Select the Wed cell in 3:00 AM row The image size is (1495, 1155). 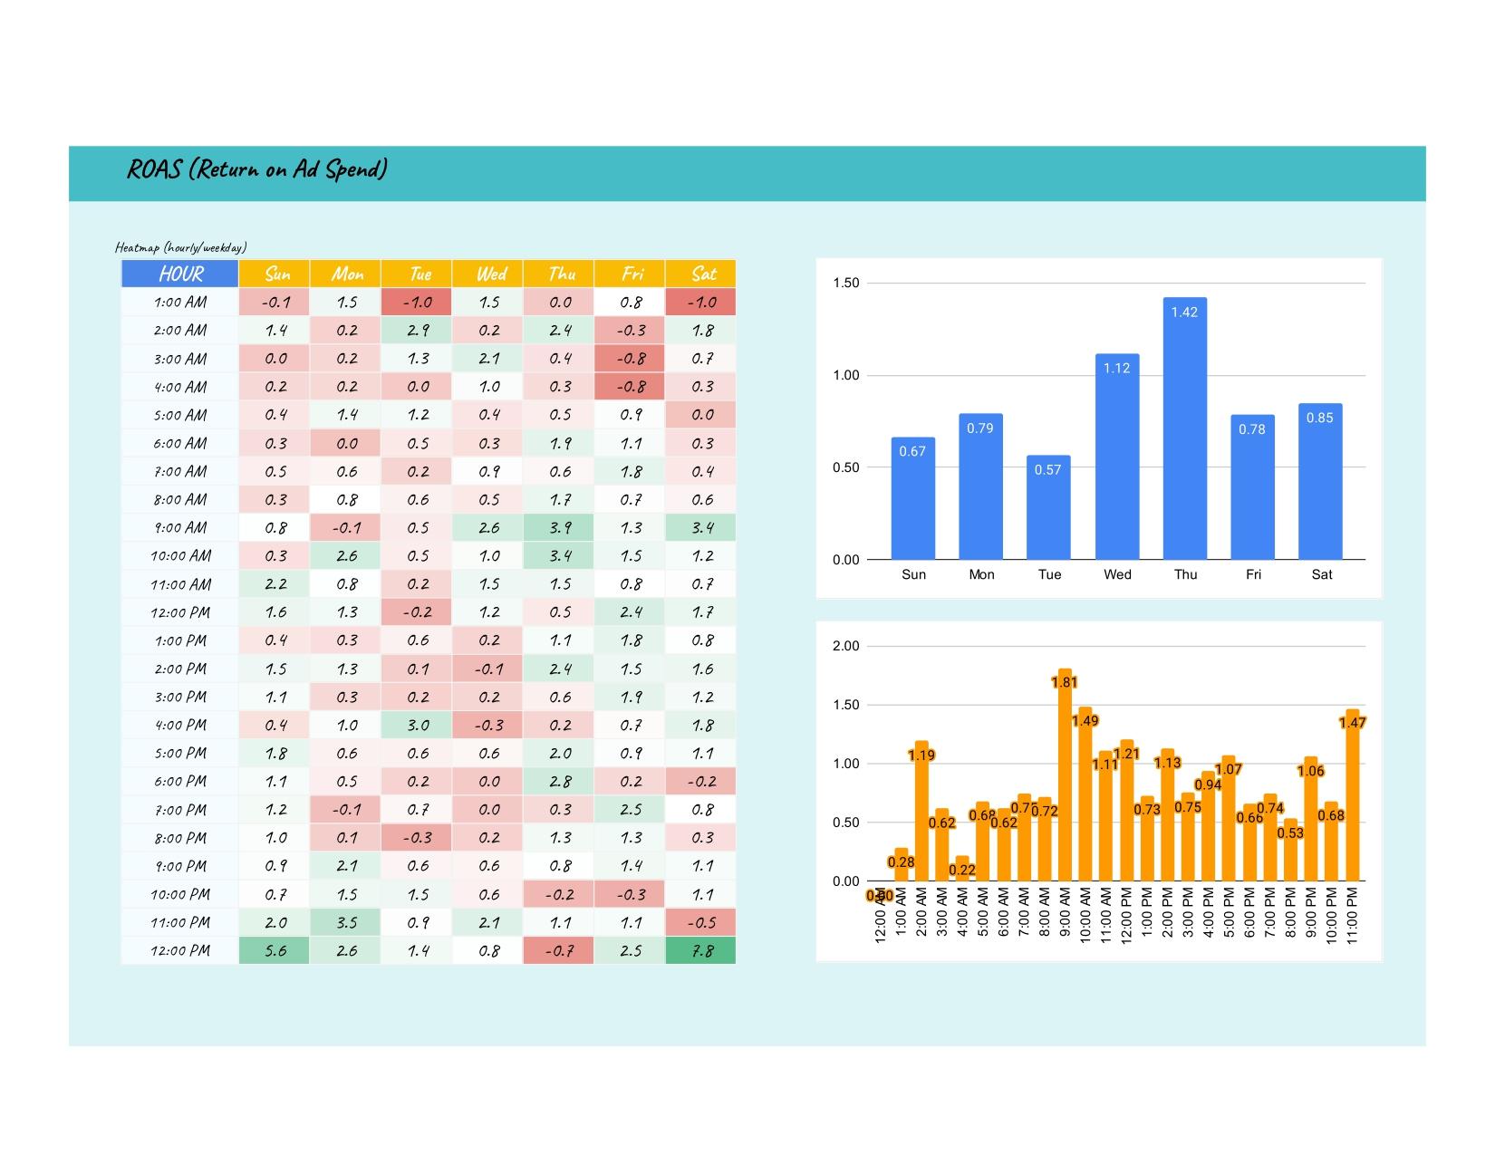coord(488,359)
